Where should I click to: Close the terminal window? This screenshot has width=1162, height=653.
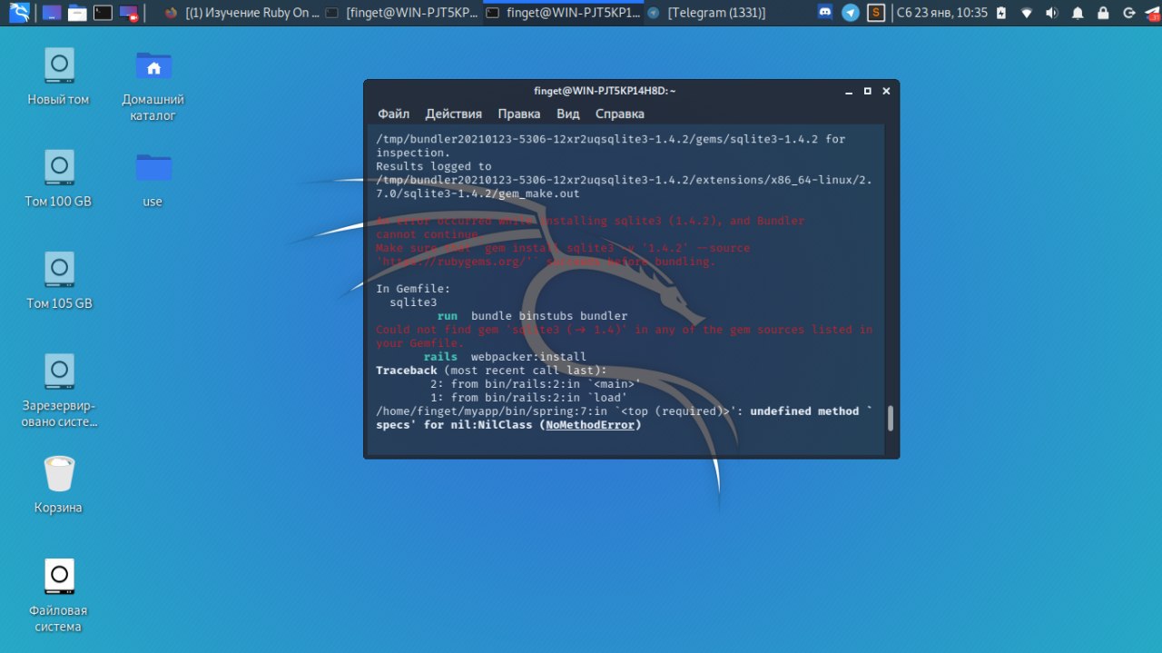pyautogui.click(x=887, y=91)
